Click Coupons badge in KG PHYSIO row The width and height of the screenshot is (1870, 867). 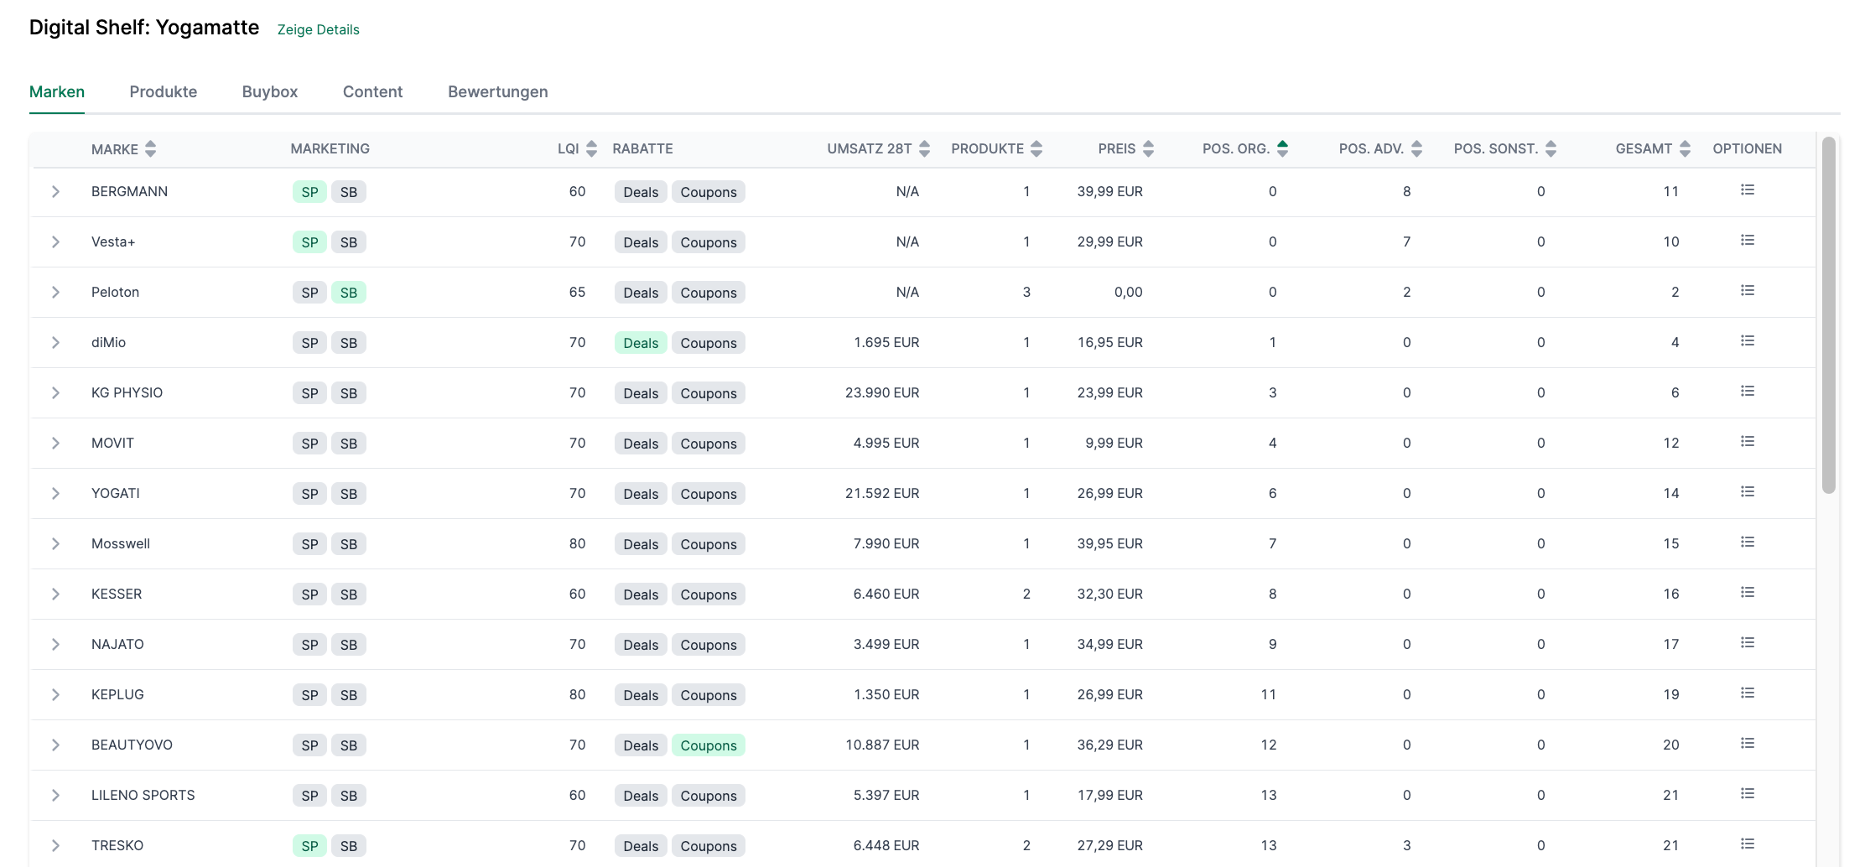click(709, 393)
